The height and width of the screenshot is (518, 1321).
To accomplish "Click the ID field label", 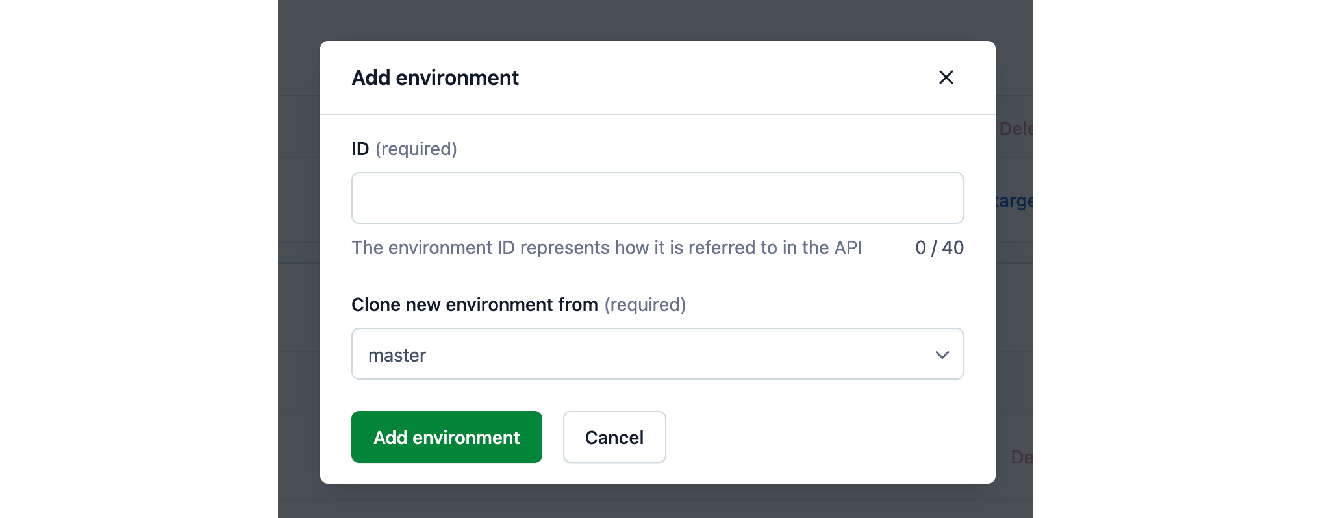I will click(x=360, y=149).
